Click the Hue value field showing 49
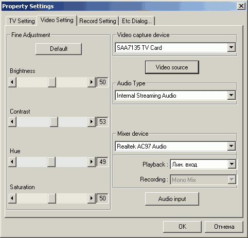This screenshot has height=238, width=248. [102, 162]
